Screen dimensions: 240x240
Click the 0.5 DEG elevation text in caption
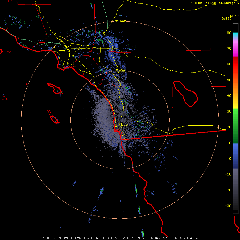click(x=135, y=238)
